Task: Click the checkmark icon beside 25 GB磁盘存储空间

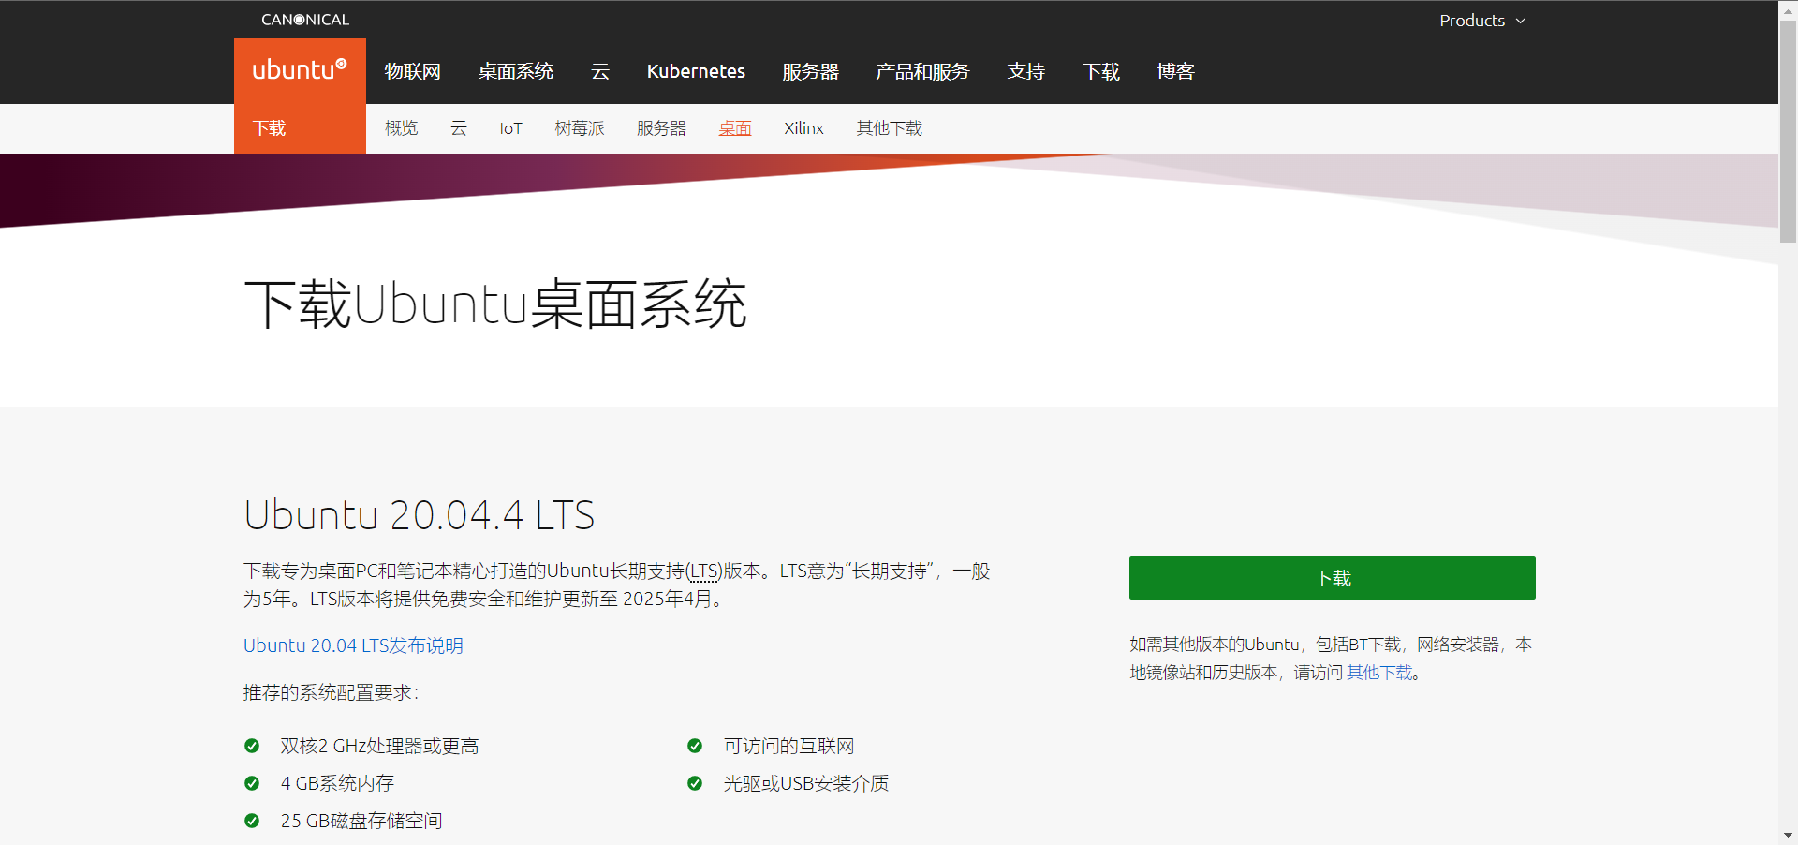Action: pyautogui.click(x=252, y=821)
